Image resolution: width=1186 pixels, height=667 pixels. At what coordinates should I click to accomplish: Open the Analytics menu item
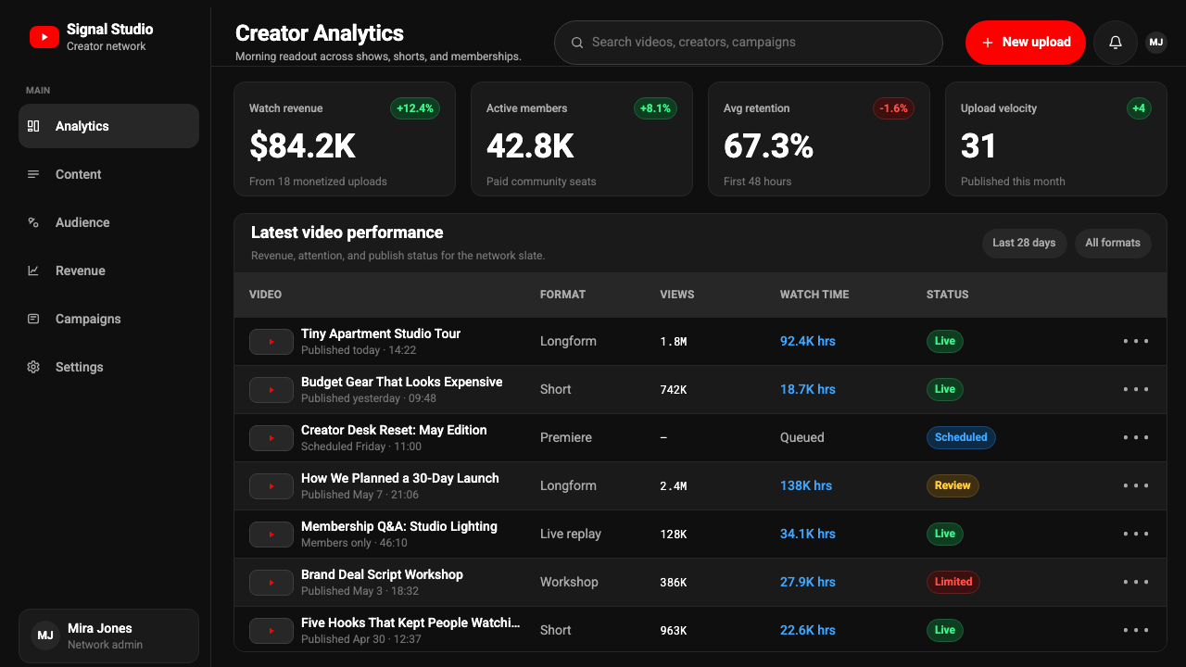[x=108, y=126]
